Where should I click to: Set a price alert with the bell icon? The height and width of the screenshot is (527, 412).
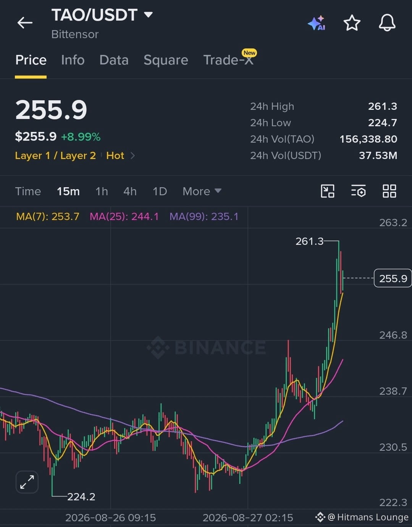click(387, 23)
